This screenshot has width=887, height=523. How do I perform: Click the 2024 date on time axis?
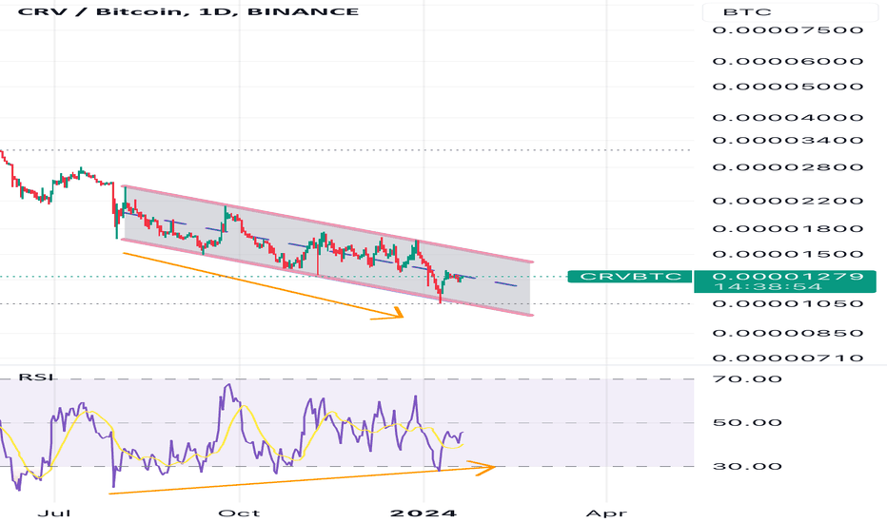(x=424, y=513)
